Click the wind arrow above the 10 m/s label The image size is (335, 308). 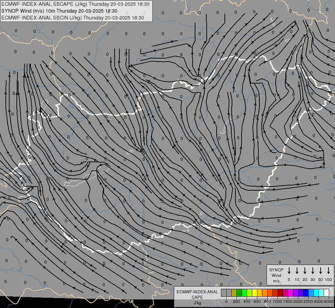pyautogui.click(x=297, y=271)
